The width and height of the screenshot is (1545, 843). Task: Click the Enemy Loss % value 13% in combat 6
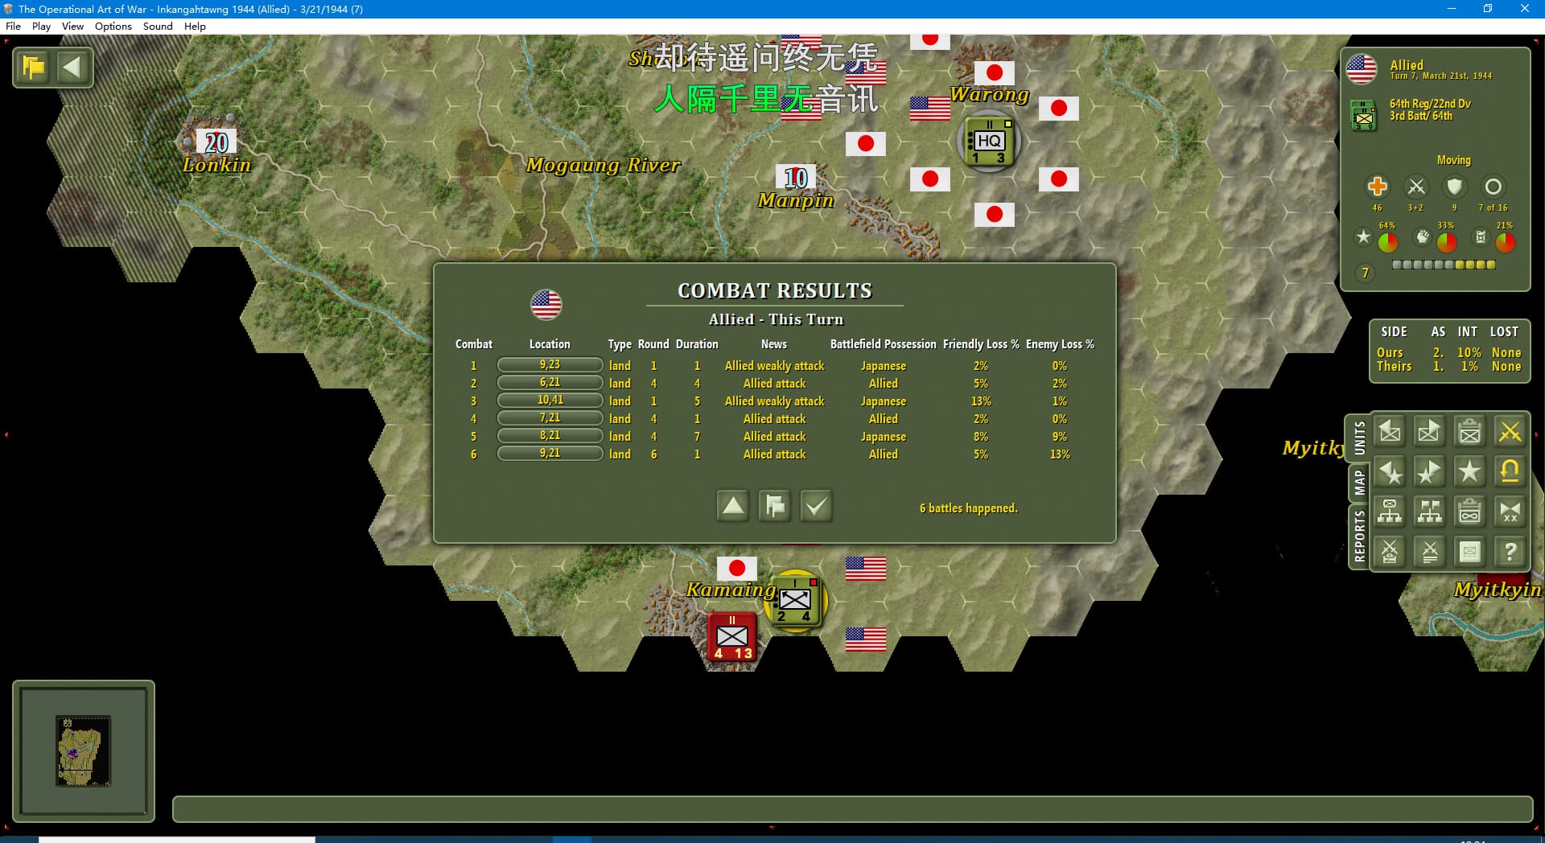1060,454
